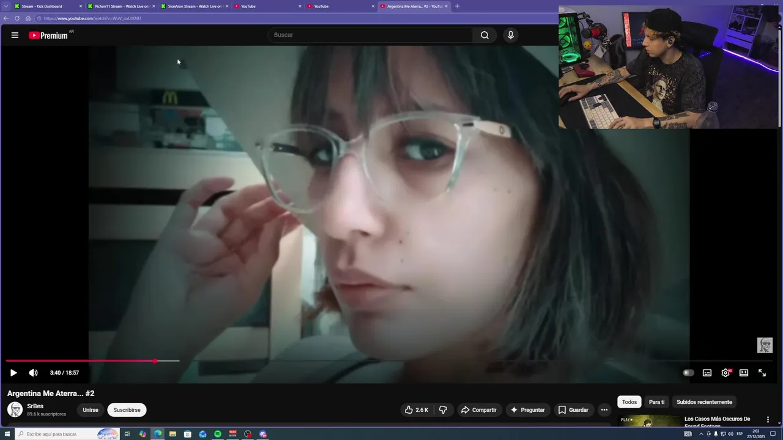This screenshot has width=783, height=440.
Task: Enter full screen mode
Action: pyautogui.click(x=762, y=373)
